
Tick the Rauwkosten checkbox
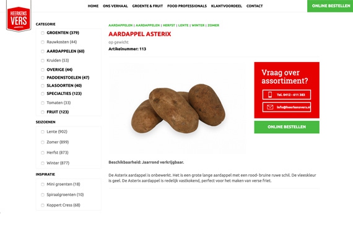click(43, 42)
